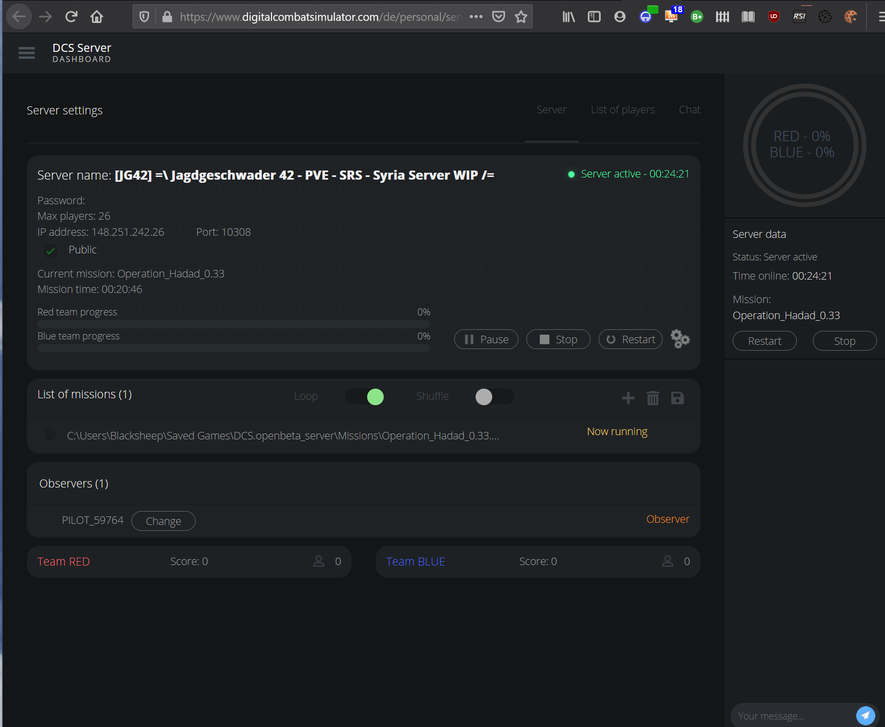Screen dimensions: 885x727
Task: Toggle the browser sidebar view
Action: (594, 17)
